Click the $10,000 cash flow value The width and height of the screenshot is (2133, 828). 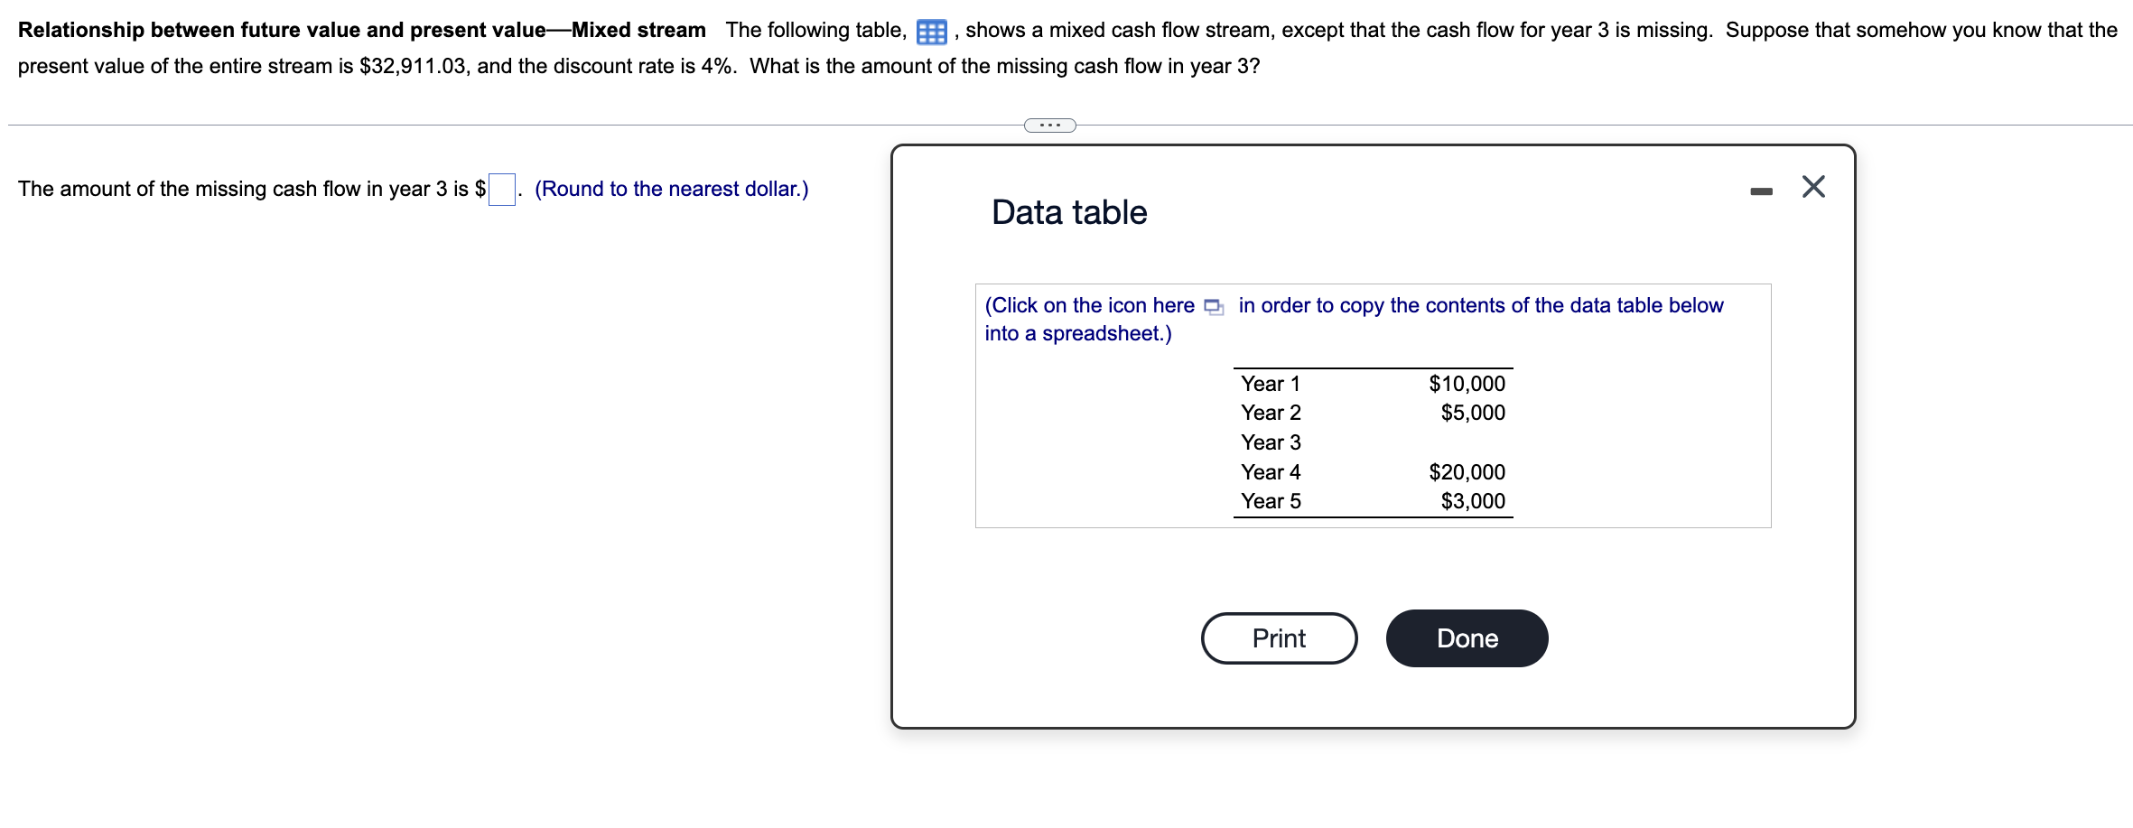tap(1467, 384)
